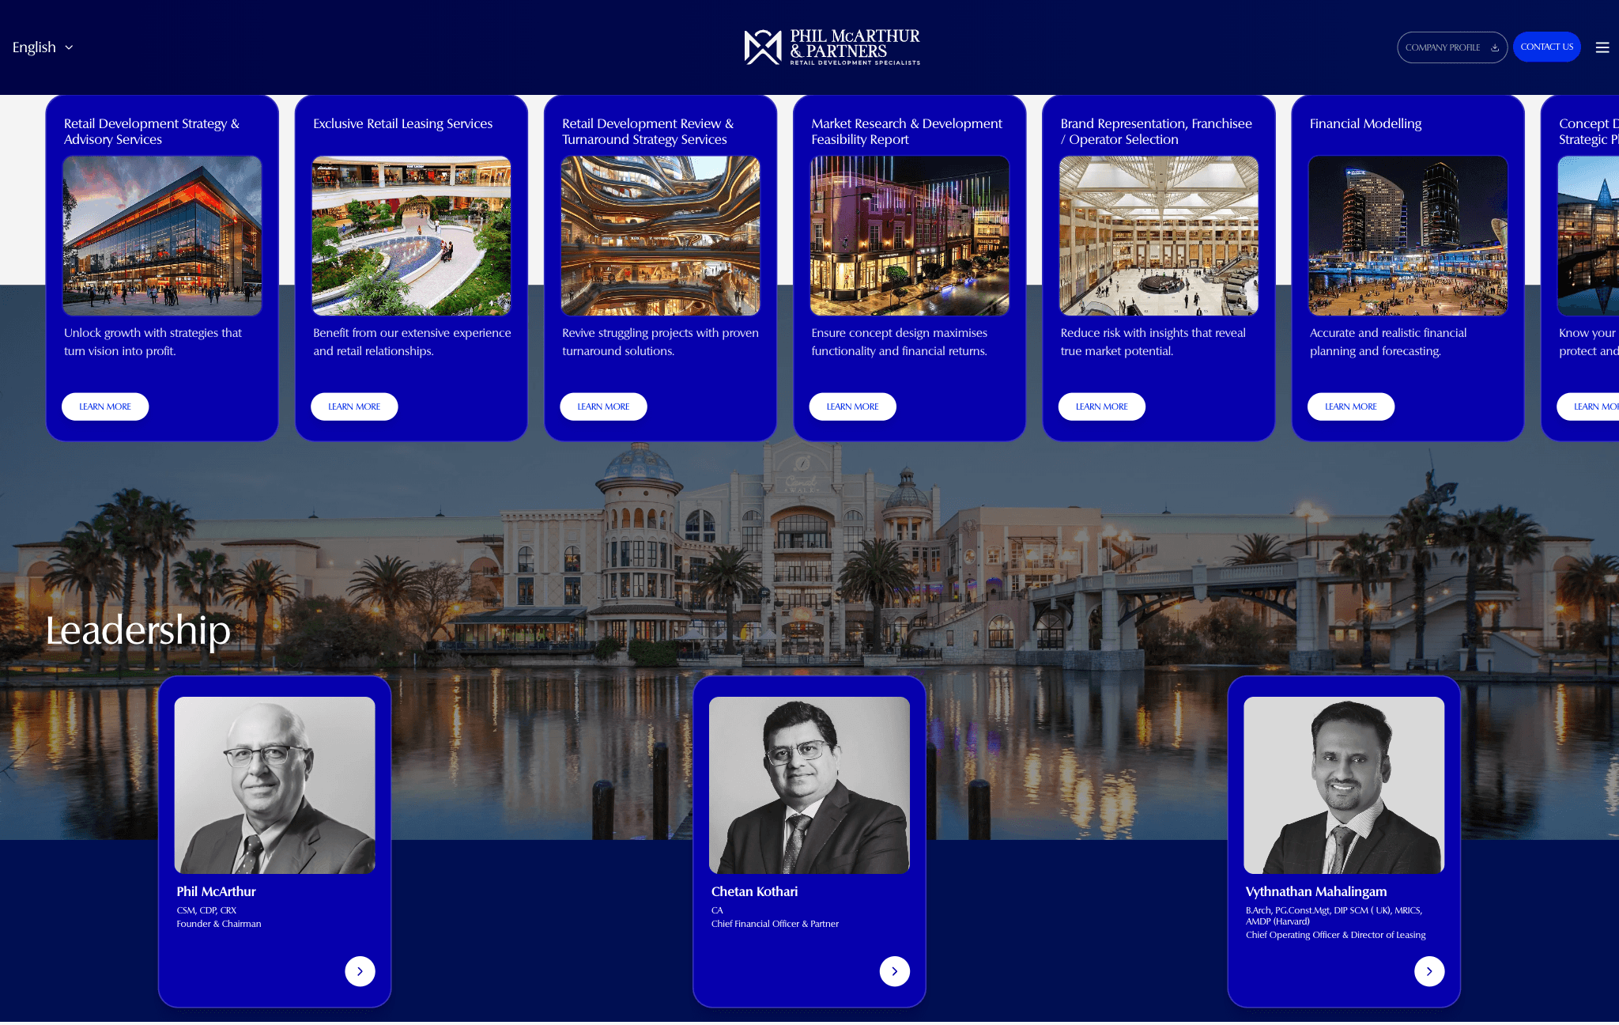Click the name 'Phil McArthur'
Image resolution: width=1619 pixels, height=1025 pixels.
[x=216, y=891]
